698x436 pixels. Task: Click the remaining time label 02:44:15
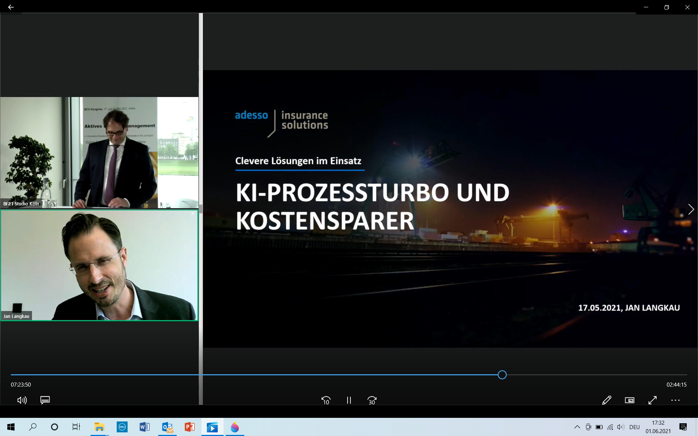pos(676,384)
